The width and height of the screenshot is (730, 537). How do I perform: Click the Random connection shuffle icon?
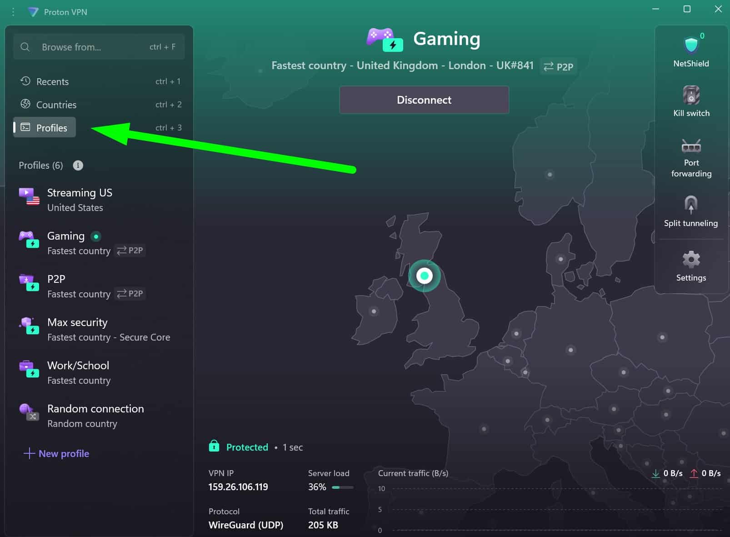[x=29, y=412]
